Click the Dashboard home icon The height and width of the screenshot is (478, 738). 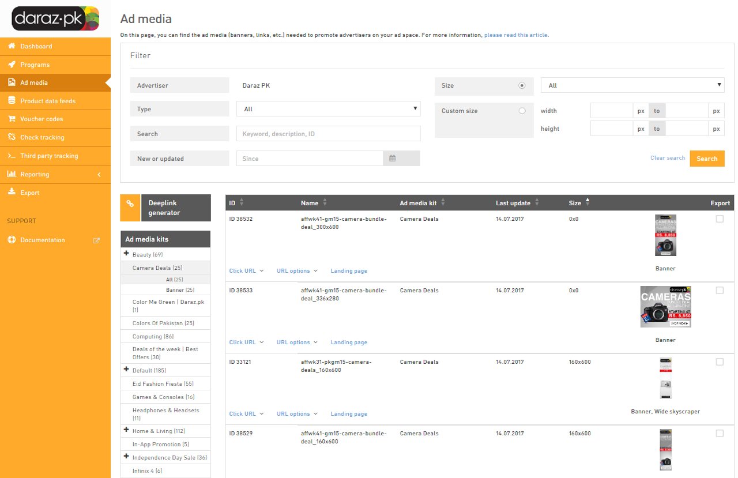coord(12,46)
